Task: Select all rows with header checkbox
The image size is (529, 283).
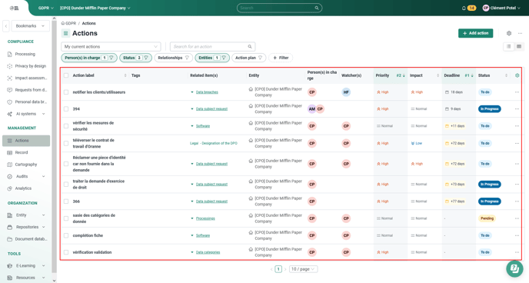Action: [66, 75]
